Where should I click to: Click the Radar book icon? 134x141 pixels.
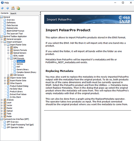tap(5, 116)
